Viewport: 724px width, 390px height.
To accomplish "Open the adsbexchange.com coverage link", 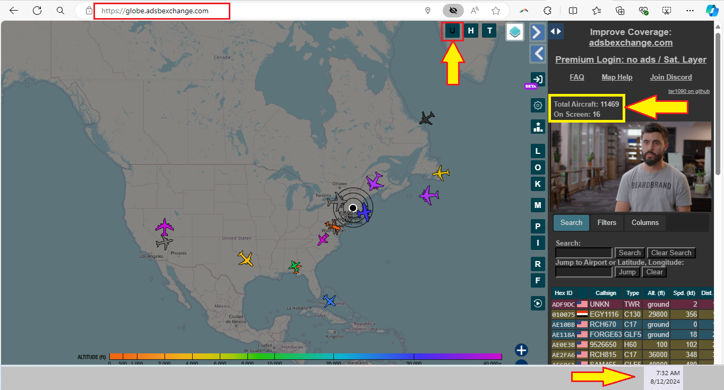I will [x=631, y=42].
